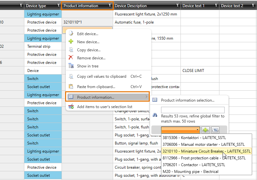Click the red X Remove device icon
Viewport: 257px width, 180px height.
pos(71,58)
